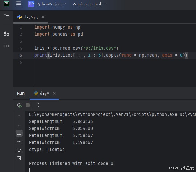196x172 pixels.
Task: Open the Project tool window folder icon
Action: point(6,17)
